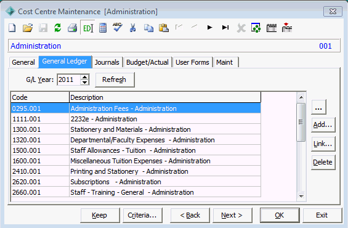Jump to the last record arrow
348x228 pixels.
point(225,28)
